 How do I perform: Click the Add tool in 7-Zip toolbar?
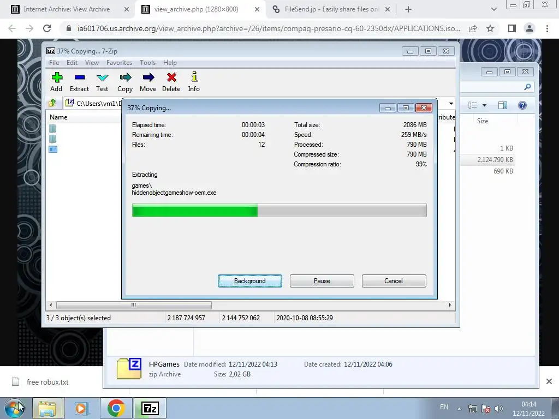(x=56, y=82)
